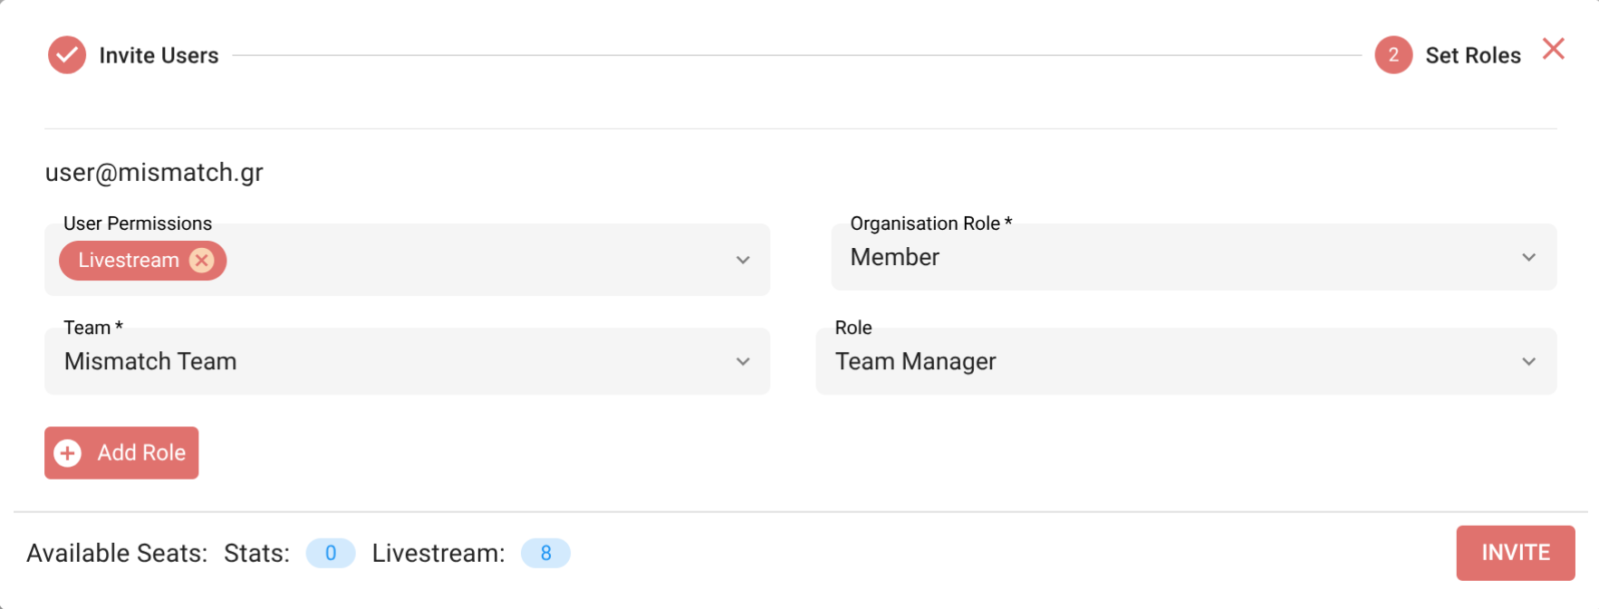Select the Set Roles step label

pos(1472,56)
